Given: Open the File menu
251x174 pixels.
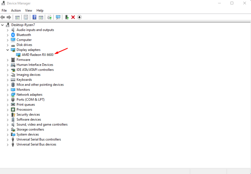Looking at the screenshot, I should pyautogui.click(x=4, y=10).
